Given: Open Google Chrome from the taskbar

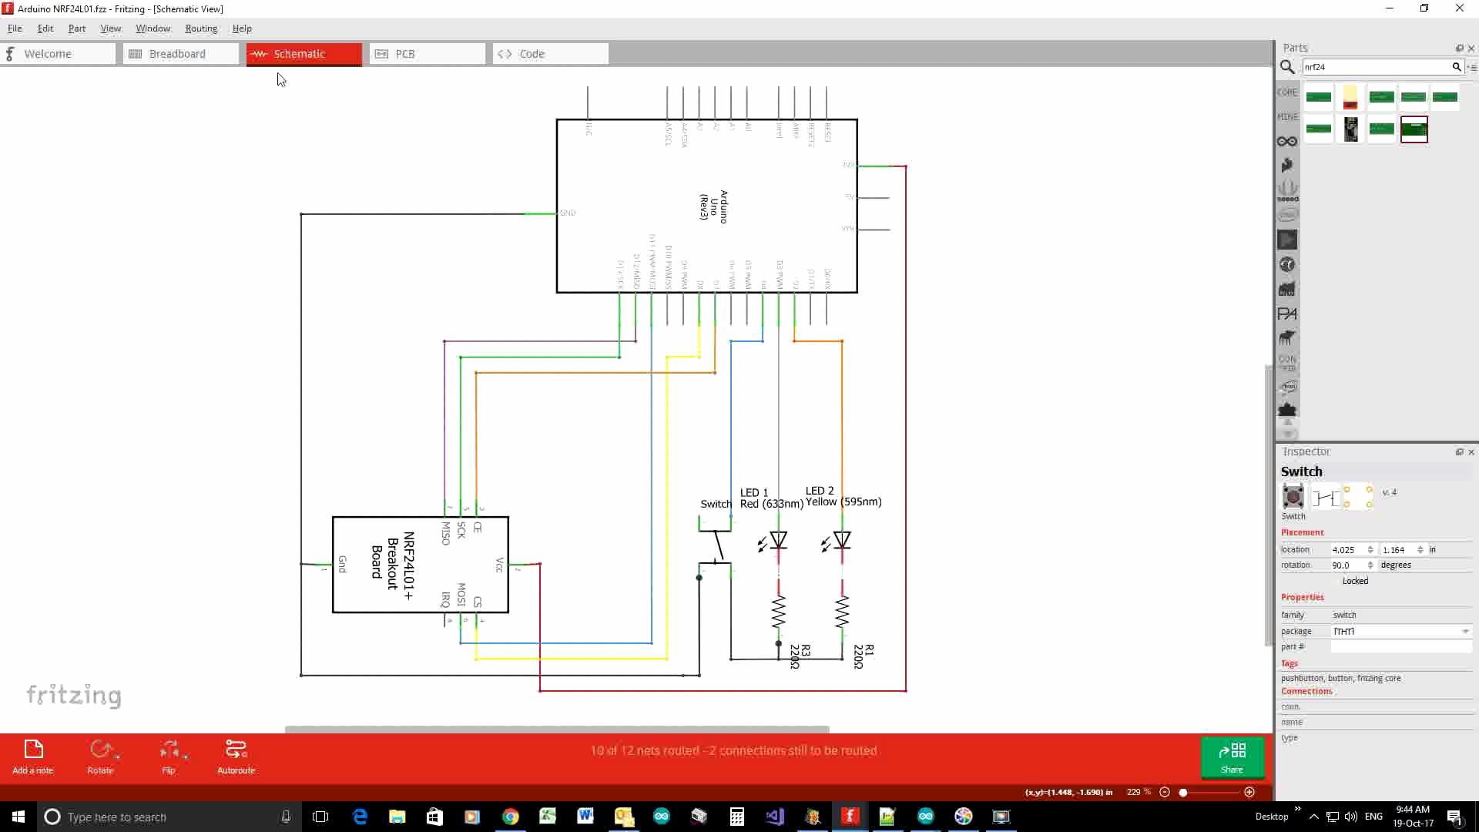Looking at the screenshot, I should pos(511,817).
